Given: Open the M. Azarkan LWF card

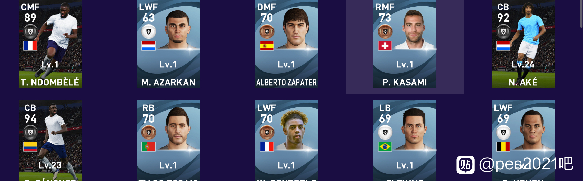Looking at the screenshot, I should coord(168,44).
